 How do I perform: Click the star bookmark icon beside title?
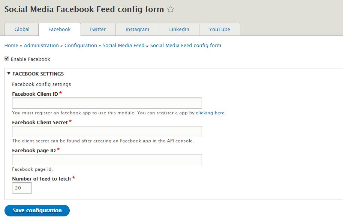click(171, 9)
